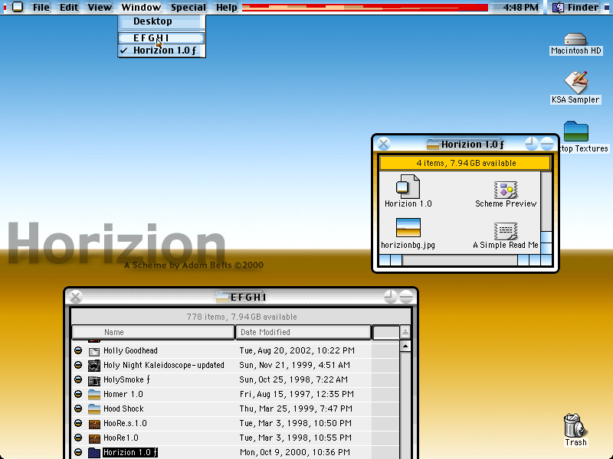
Task: Expand the Holly Goodhead row
Action: [78, 350]
